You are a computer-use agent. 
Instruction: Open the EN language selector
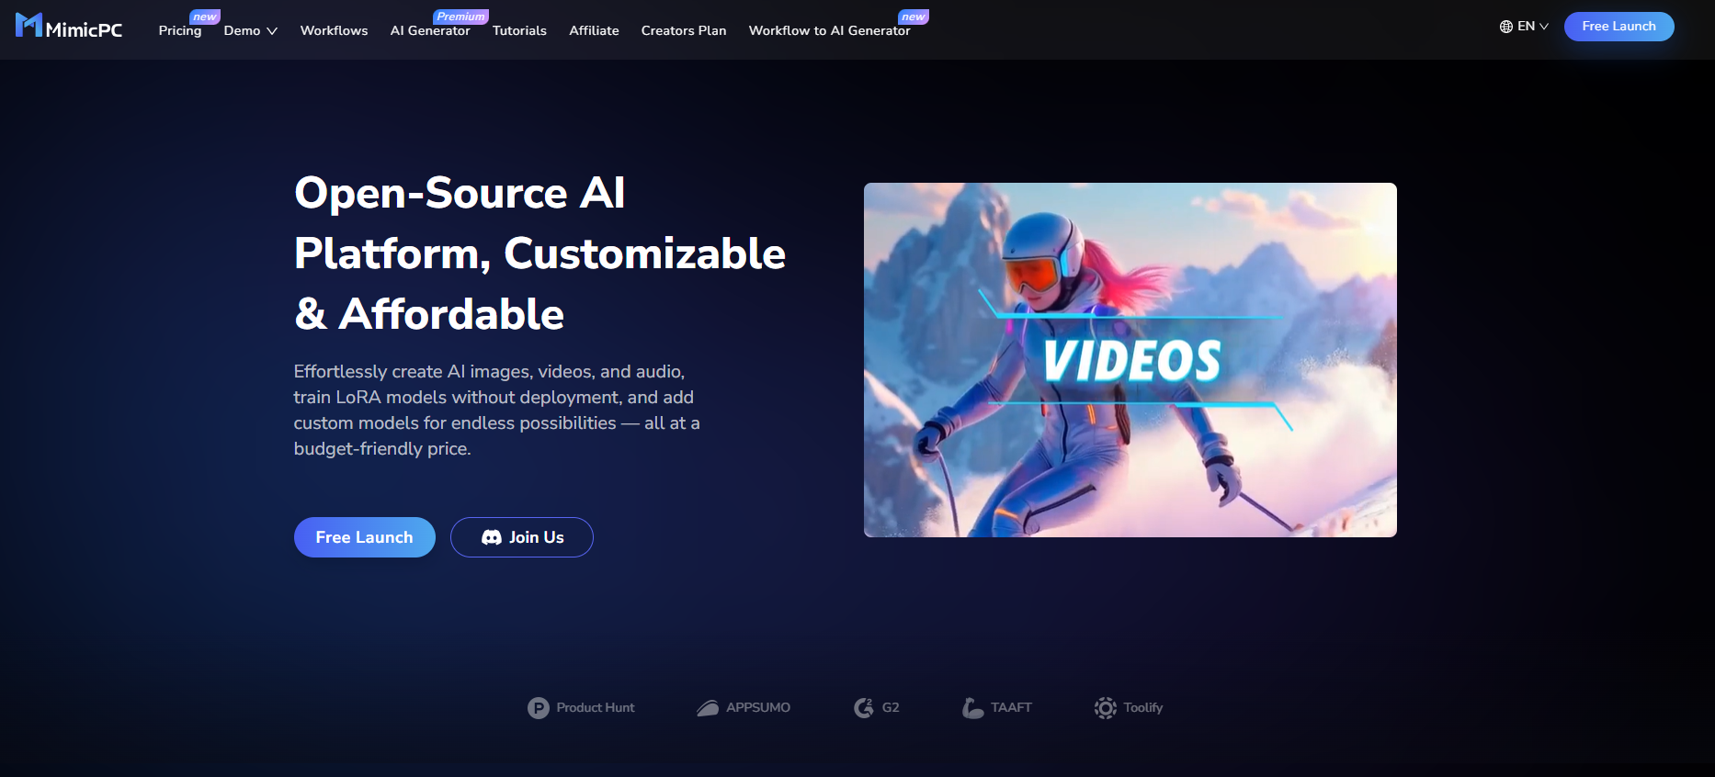tap(1524, 27)
